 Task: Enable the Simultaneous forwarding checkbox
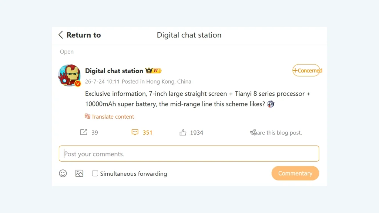95,173
